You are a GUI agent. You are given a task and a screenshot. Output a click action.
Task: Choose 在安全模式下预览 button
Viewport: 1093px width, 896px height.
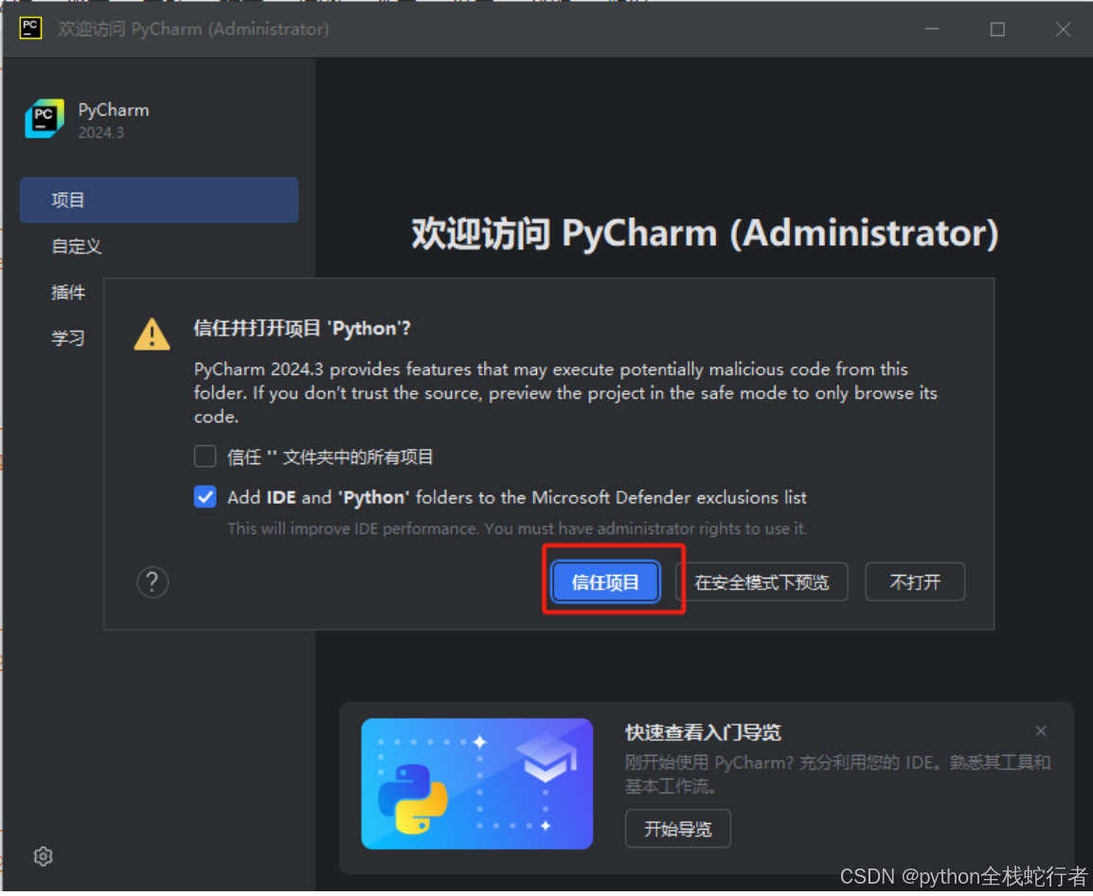coord(762,582)
